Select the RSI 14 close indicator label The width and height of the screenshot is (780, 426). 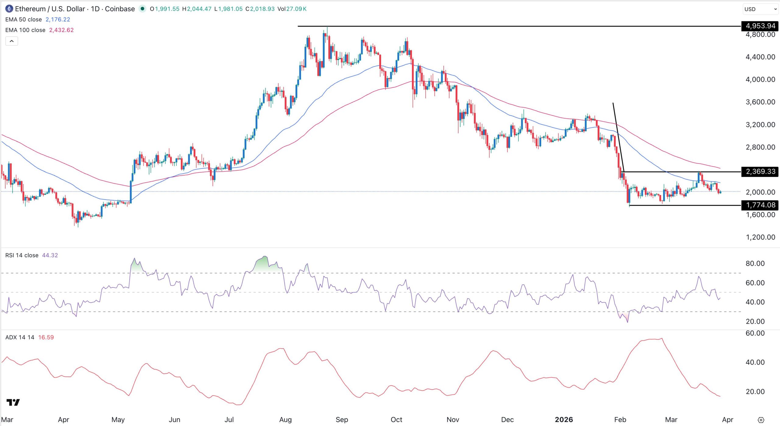(x=22, y=255)
